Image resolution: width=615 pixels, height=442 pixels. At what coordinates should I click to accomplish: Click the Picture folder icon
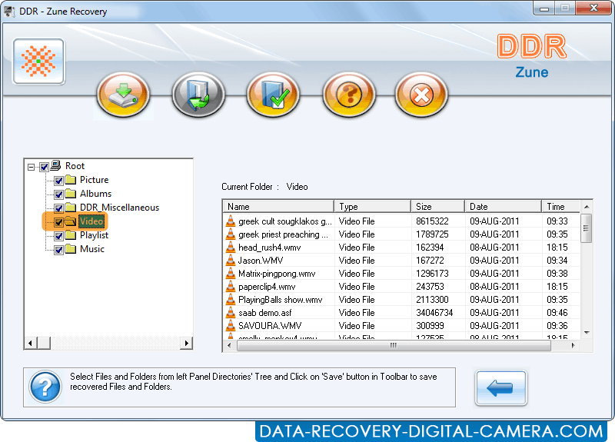(x=71, y=180)
